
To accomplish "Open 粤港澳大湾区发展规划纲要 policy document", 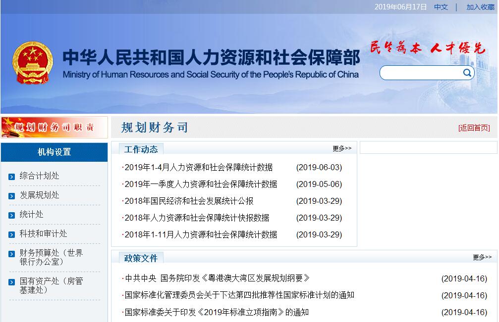I will 217,278.
